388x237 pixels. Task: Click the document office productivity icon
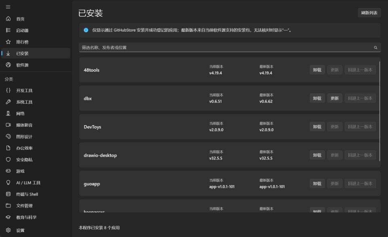[8, 148]
